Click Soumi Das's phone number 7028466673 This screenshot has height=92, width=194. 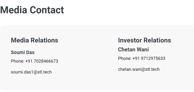coord(46,61)
